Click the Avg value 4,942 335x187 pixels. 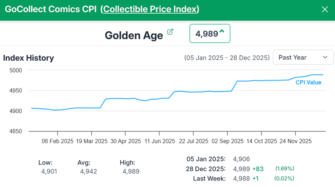pyautogui.click(x=88, y=172)
